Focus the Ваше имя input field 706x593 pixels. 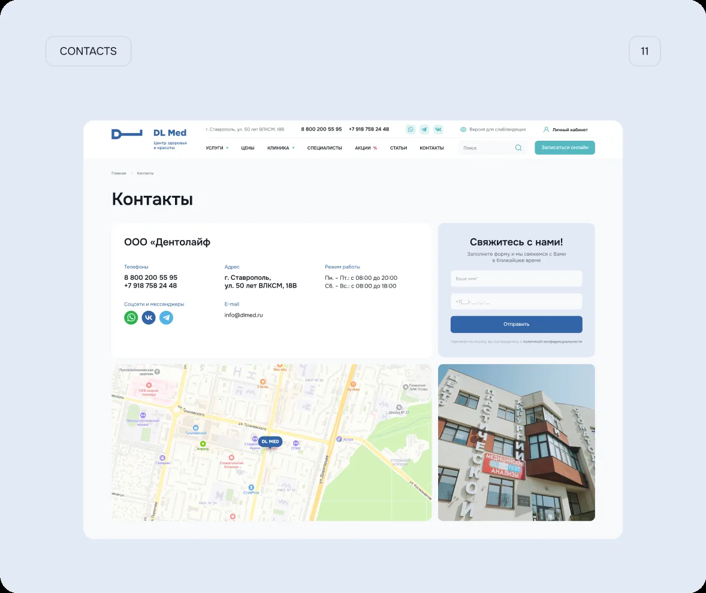(x=517, y=279)
